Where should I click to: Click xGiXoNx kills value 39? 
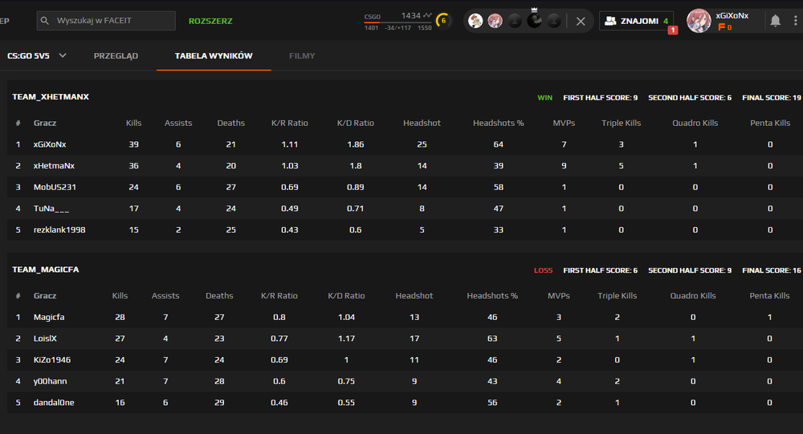click(x=133, y=144)
